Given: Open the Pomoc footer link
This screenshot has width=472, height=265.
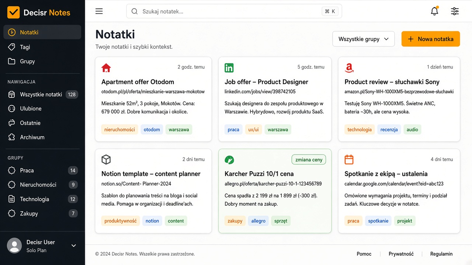Looking at the screenshot, I should click(x=364, y=254).
